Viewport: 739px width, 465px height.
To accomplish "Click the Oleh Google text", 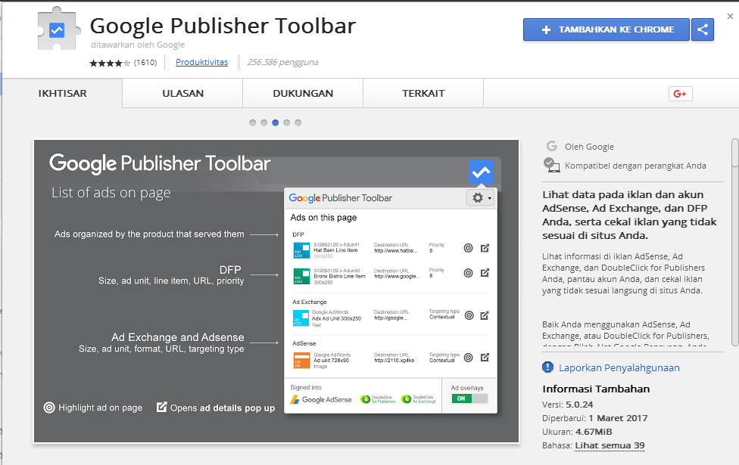I will 590,147.
